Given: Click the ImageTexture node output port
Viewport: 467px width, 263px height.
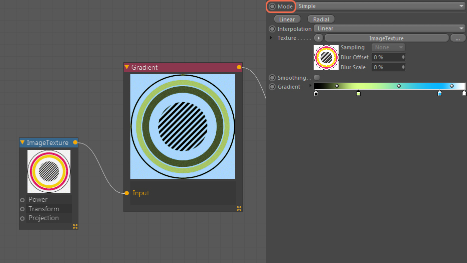Looking at the screenshot, I should point(75,142).
